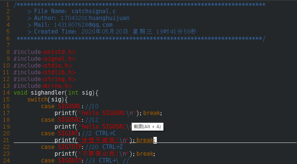Click the author name huanghuijuan

pyautogui.click(x=109, y=18)
